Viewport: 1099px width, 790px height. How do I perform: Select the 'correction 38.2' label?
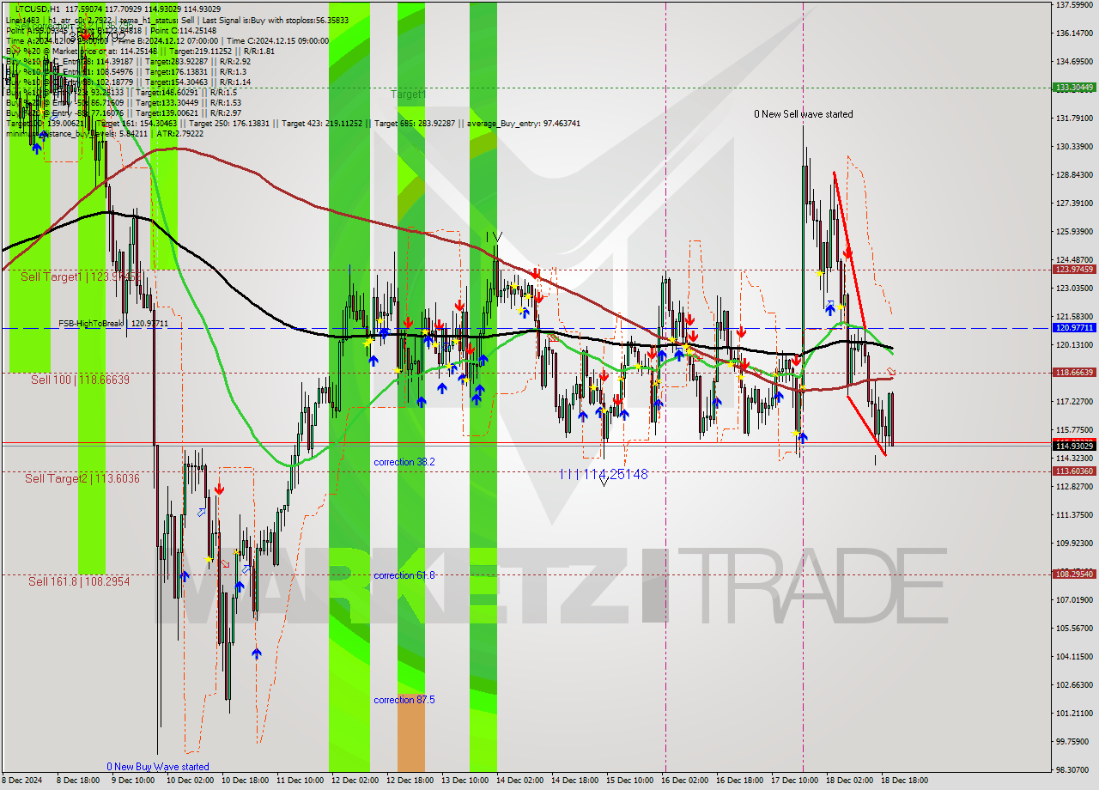point(404,462)
